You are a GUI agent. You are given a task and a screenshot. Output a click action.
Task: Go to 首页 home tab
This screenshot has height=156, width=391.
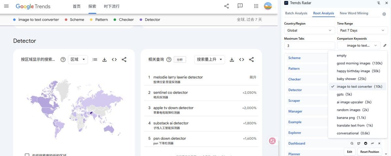coord(77,6)
